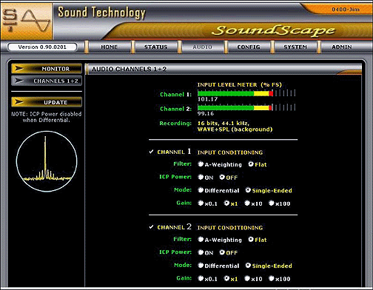
Task: Set Channel 2 gain to x10
Action: [247, 278]
